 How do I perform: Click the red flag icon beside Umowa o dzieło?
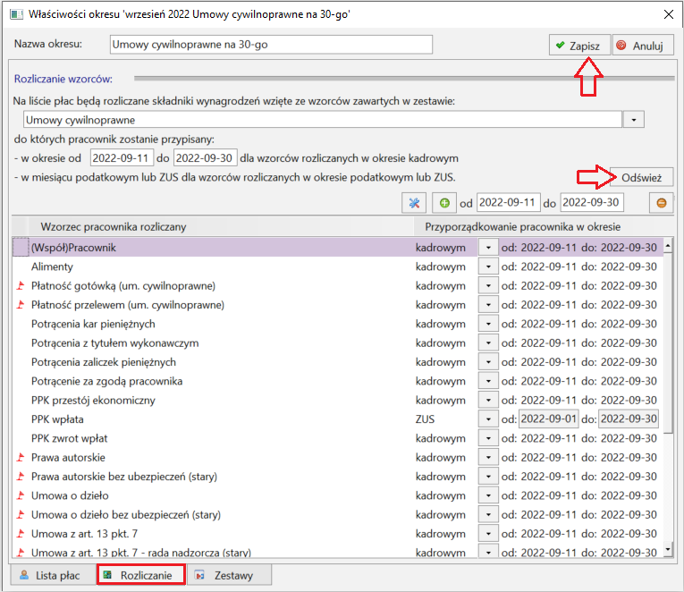tap(21, 495)
